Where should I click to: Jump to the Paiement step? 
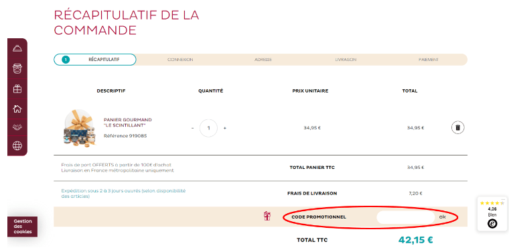click(x=429, y=60)
